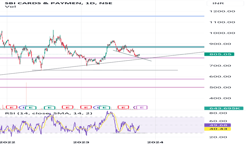Click the 80.00 RSI scale label
The width and height of the screenshot is (246, 145).
tap(218, 113)
